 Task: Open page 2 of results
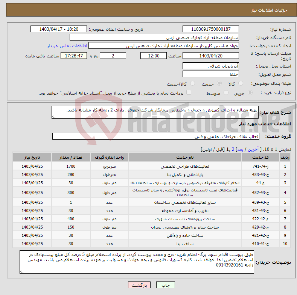[233, 150]
